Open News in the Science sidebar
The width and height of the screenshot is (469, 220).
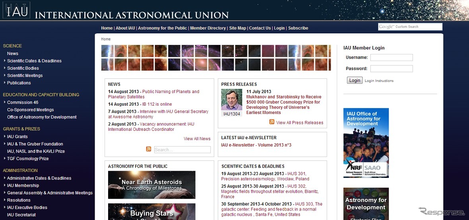pos(13,54)
